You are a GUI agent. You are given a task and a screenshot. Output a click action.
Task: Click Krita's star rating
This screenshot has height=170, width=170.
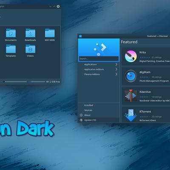(145, 57)
